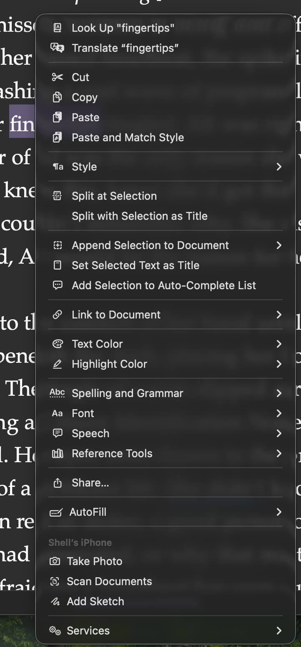The width and height of the screenshot is (301, 647).
Task: Select Paste and Match Style
Action: [x=128, y=138]
